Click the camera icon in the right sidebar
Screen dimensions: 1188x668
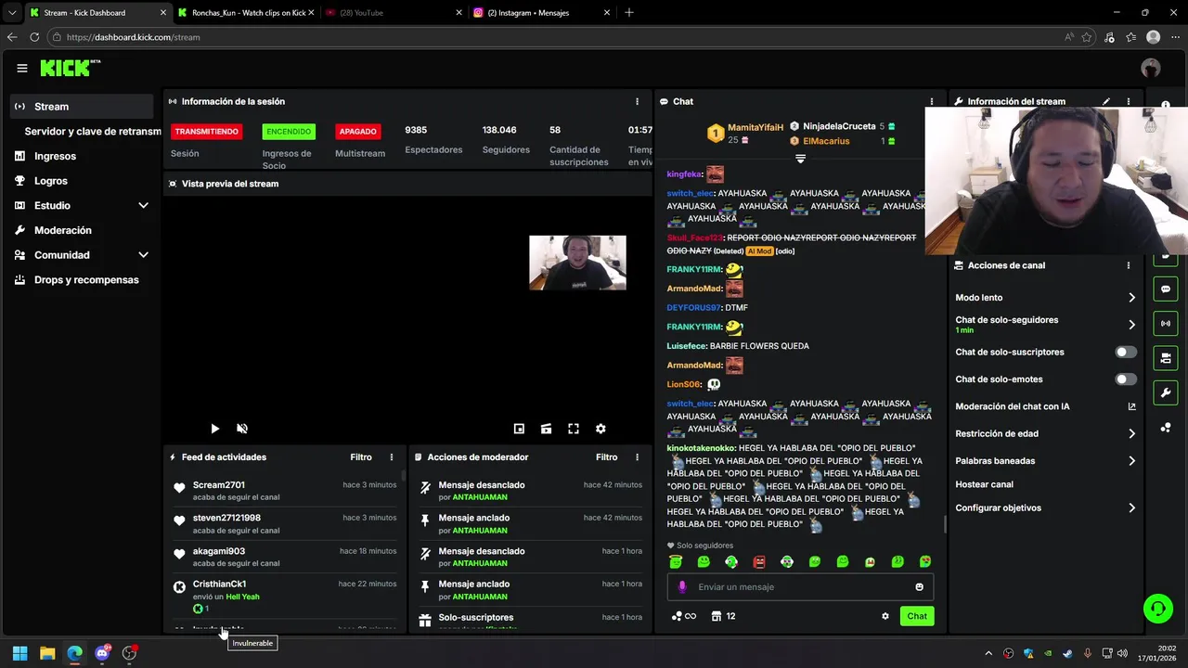tap(1166, 358)
